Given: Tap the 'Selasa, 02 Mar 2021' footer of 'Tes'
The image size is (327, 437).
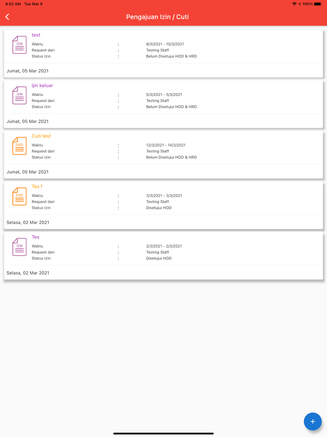Looking at the screenshot, I should point(28,273).
